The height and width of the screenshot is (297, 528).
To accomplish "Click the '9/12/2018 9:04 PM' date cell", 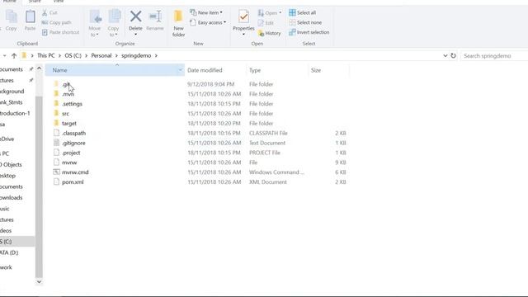I will pos(211,84).
